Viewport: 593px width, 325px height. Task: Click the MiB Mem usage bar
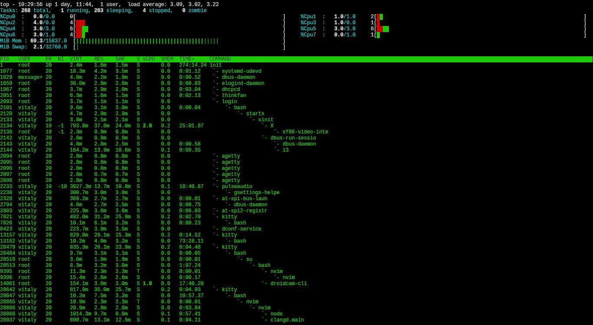[x=148, y=41]
